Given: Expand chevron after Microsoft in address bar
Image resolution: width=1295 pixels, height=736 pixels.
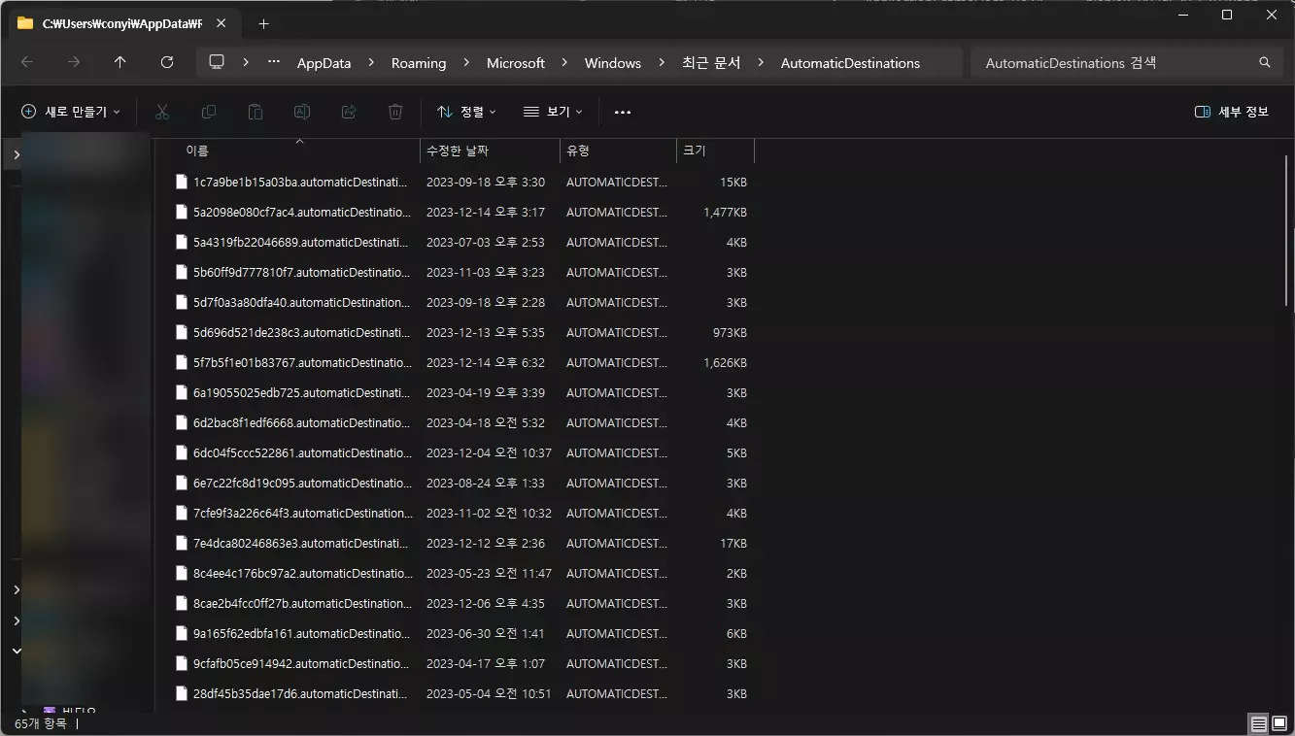Looking at the screenshot, I should [564, 63].
